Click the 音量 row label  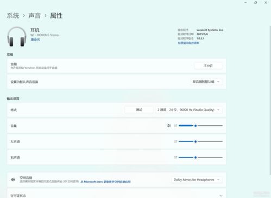click(x=14, y=126)
